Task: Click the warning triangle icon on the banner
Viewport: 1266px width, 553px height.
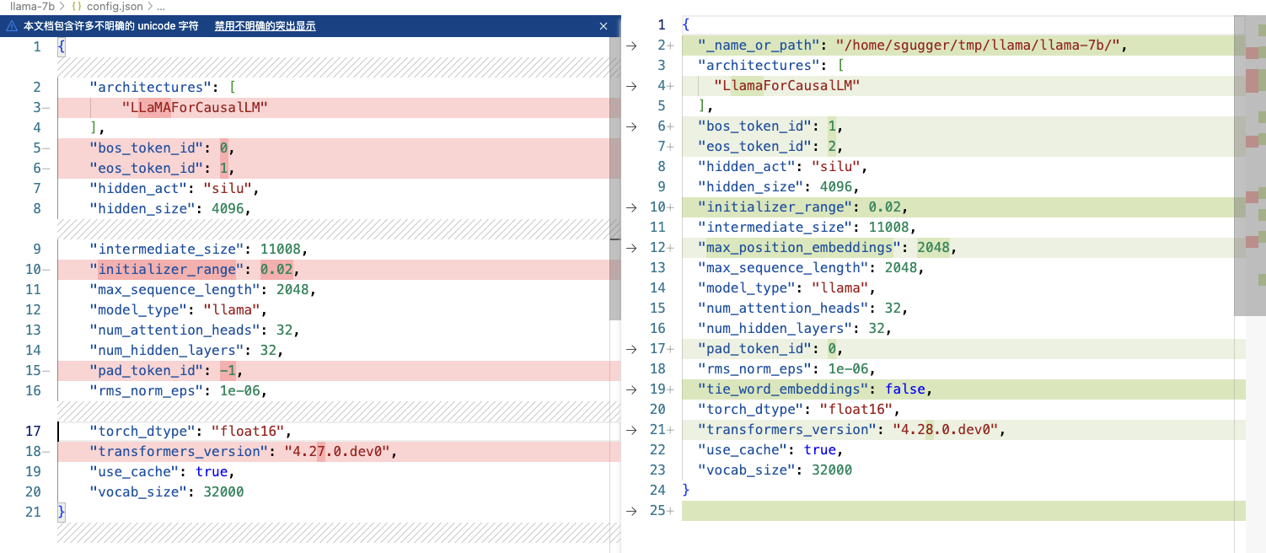Action: click(12, 26)
